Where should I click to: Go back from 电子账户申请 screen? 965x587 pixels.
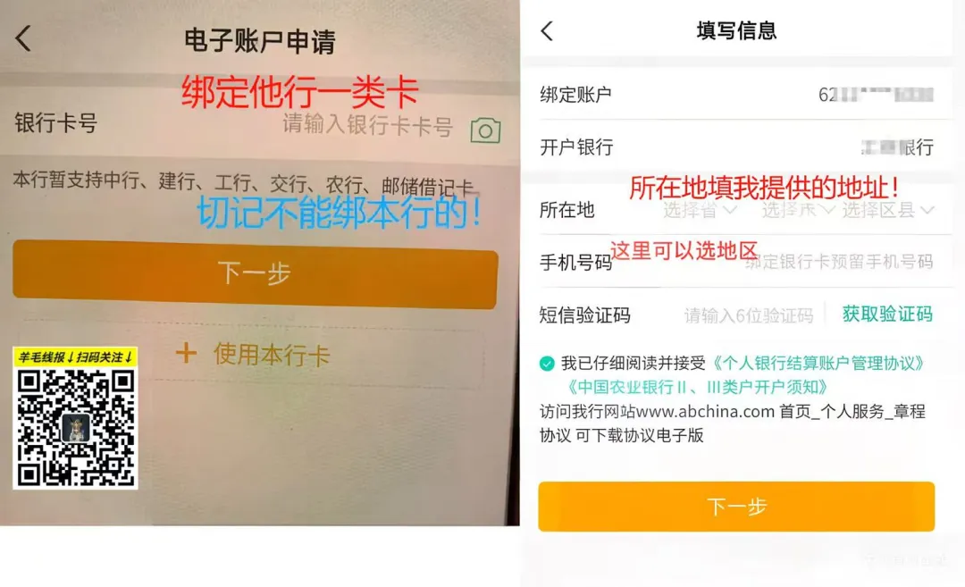click(x=23, y=38)
